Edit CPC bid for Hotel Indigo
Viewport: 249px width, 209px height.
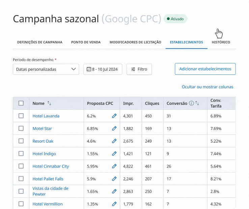[114, 154]
